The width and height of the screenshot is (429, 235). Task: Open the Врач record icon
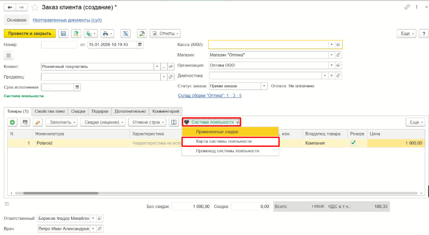(x=100, y=229)
